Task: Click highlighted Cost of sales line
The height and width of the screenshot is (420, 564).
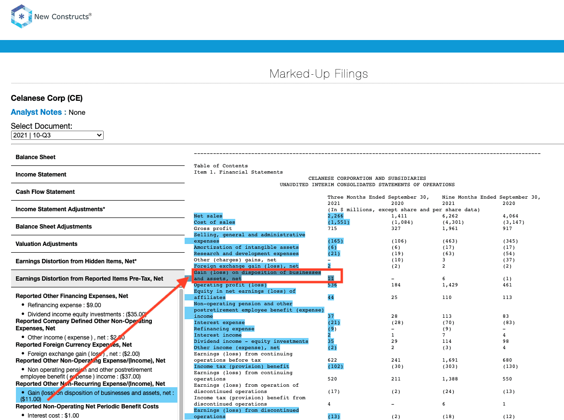Action: click(215, 222)
